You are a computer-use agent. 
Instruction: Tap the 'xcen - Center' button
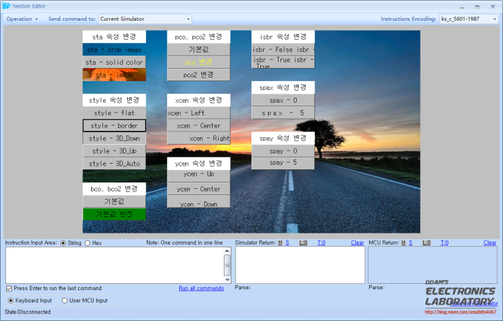point(199,125)
